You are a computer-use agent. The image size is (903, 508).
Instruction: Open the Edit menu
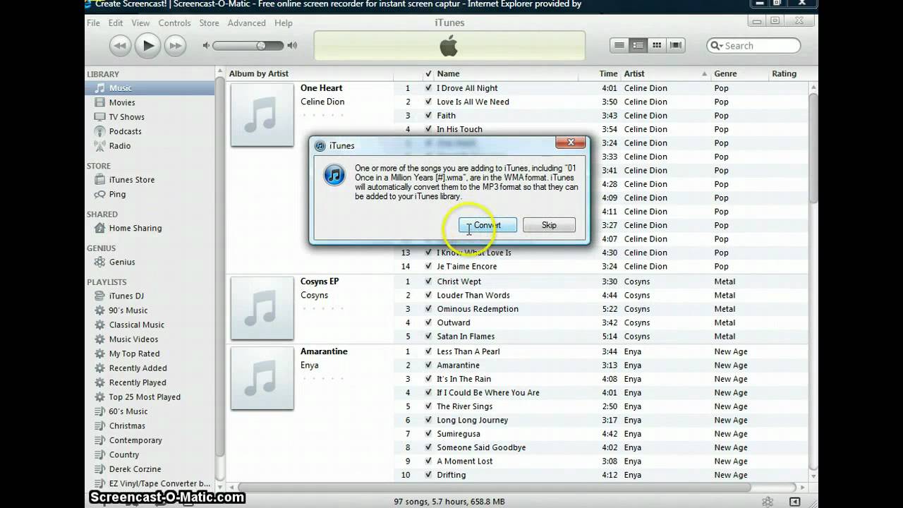tap(116, 23)
